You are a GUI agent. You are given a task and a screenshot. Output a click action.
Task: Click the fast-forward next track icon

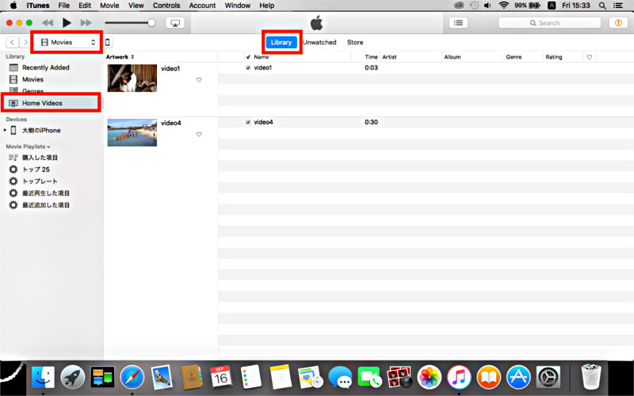(x=86, y=23)
